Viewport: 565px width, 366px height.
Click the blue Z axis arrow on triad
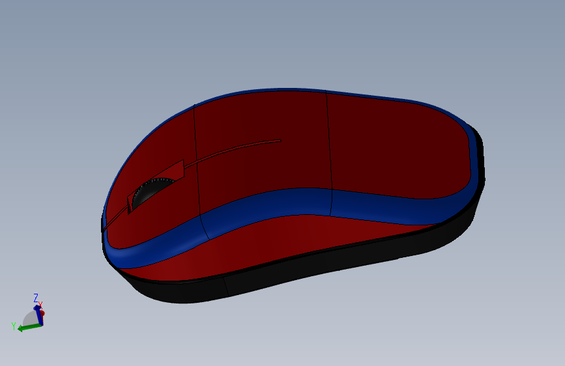38,314
